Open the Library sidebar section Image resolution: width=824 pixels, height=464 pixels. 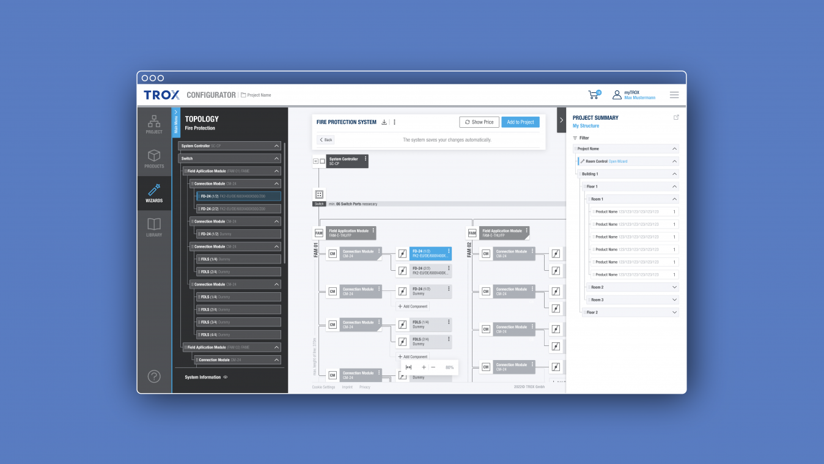(x=154, y=227)
